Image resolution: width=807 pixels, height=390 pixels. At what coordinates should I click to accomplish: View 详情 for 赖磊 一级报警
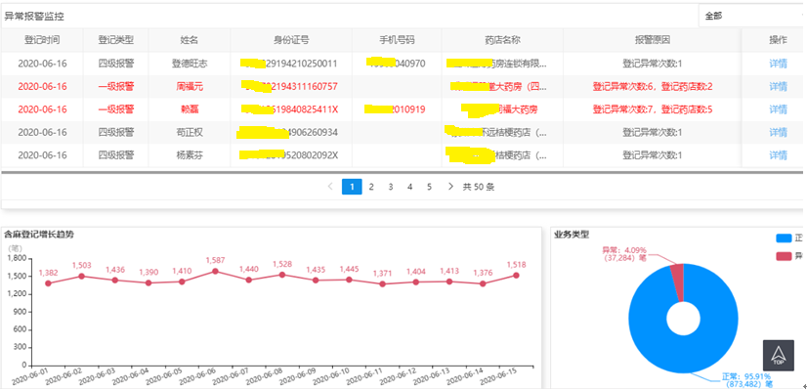point(778,109)
